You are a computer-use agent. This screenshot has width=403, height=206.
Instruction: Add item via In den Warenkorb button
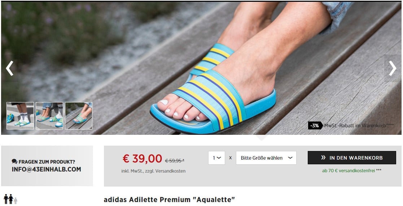click(352, 157)
